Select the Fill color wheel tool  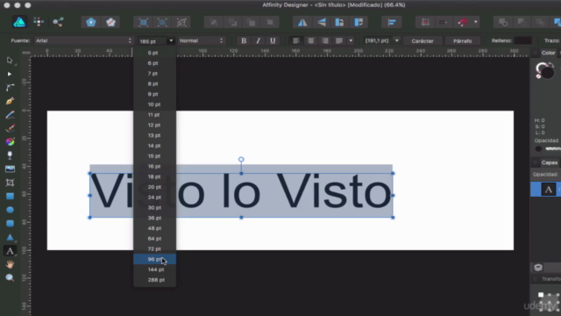tap(10, 142)
